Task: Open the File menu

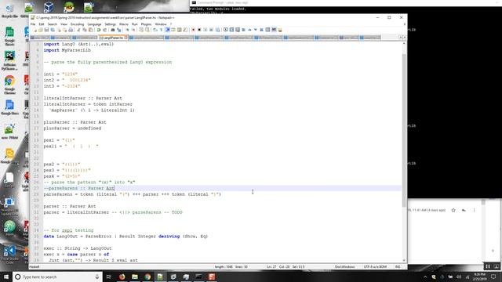Action: click(x=33, y=24)
